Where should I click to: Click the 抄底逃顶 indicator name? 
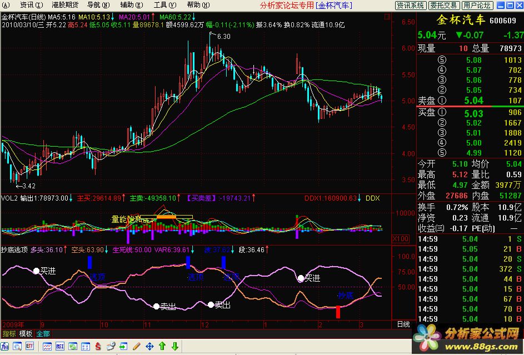[x=14, y=249]
